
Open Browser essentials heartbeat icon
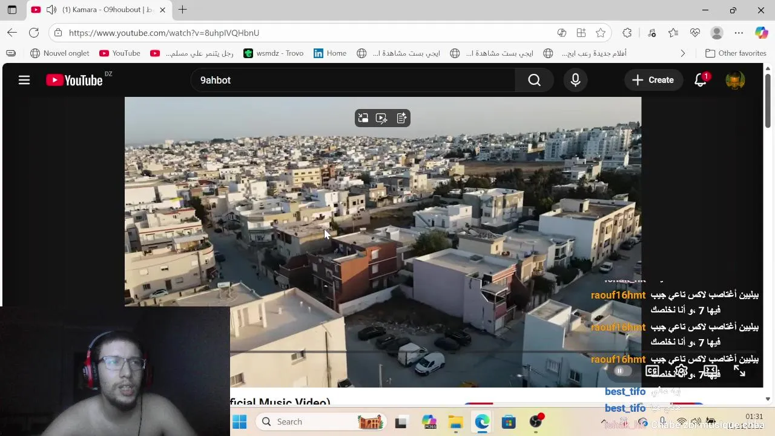point(695,33)
